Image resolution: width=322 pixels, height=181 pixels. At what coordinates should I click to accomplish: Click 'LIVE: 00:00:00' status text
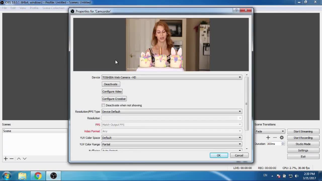click(243, 168)
